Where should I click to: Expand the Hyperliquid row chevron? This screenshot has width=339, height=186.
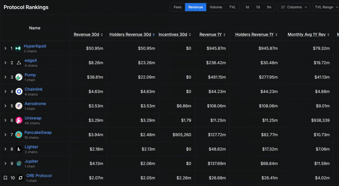pos(5,48)
